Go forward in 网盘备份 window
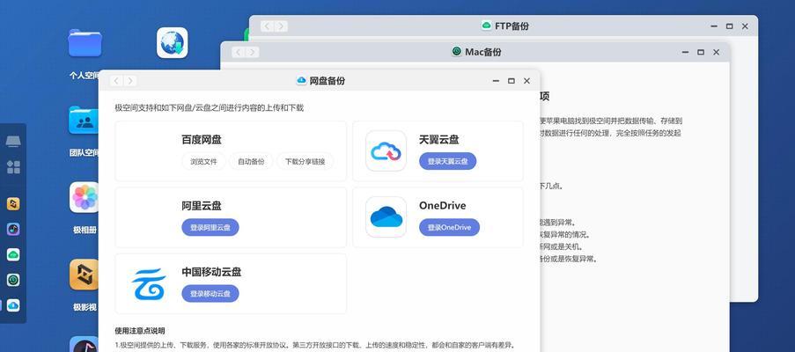 coord(130,81)
